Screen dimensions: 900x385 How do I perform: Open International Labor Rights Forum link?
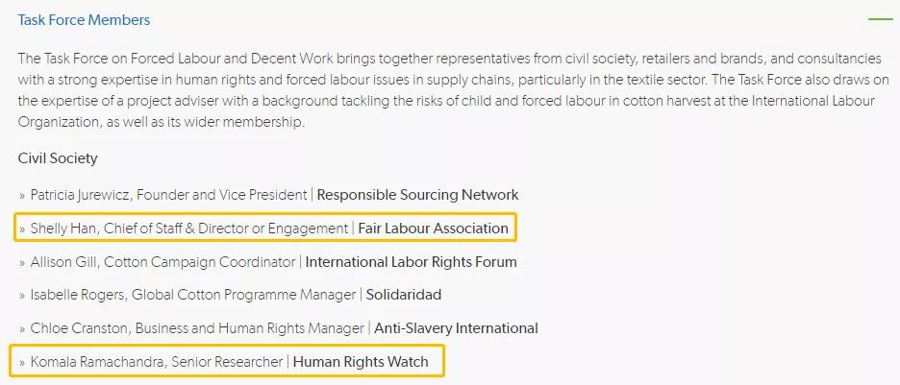[411, 262]
